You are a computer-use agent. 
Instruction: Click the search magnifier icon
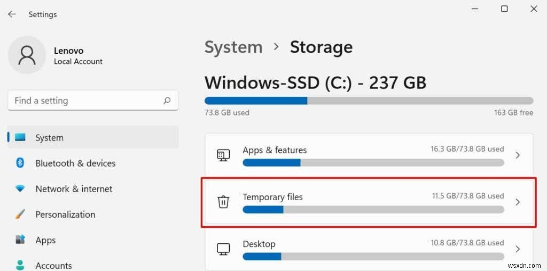pyautogui.click(x=167, y=100)
